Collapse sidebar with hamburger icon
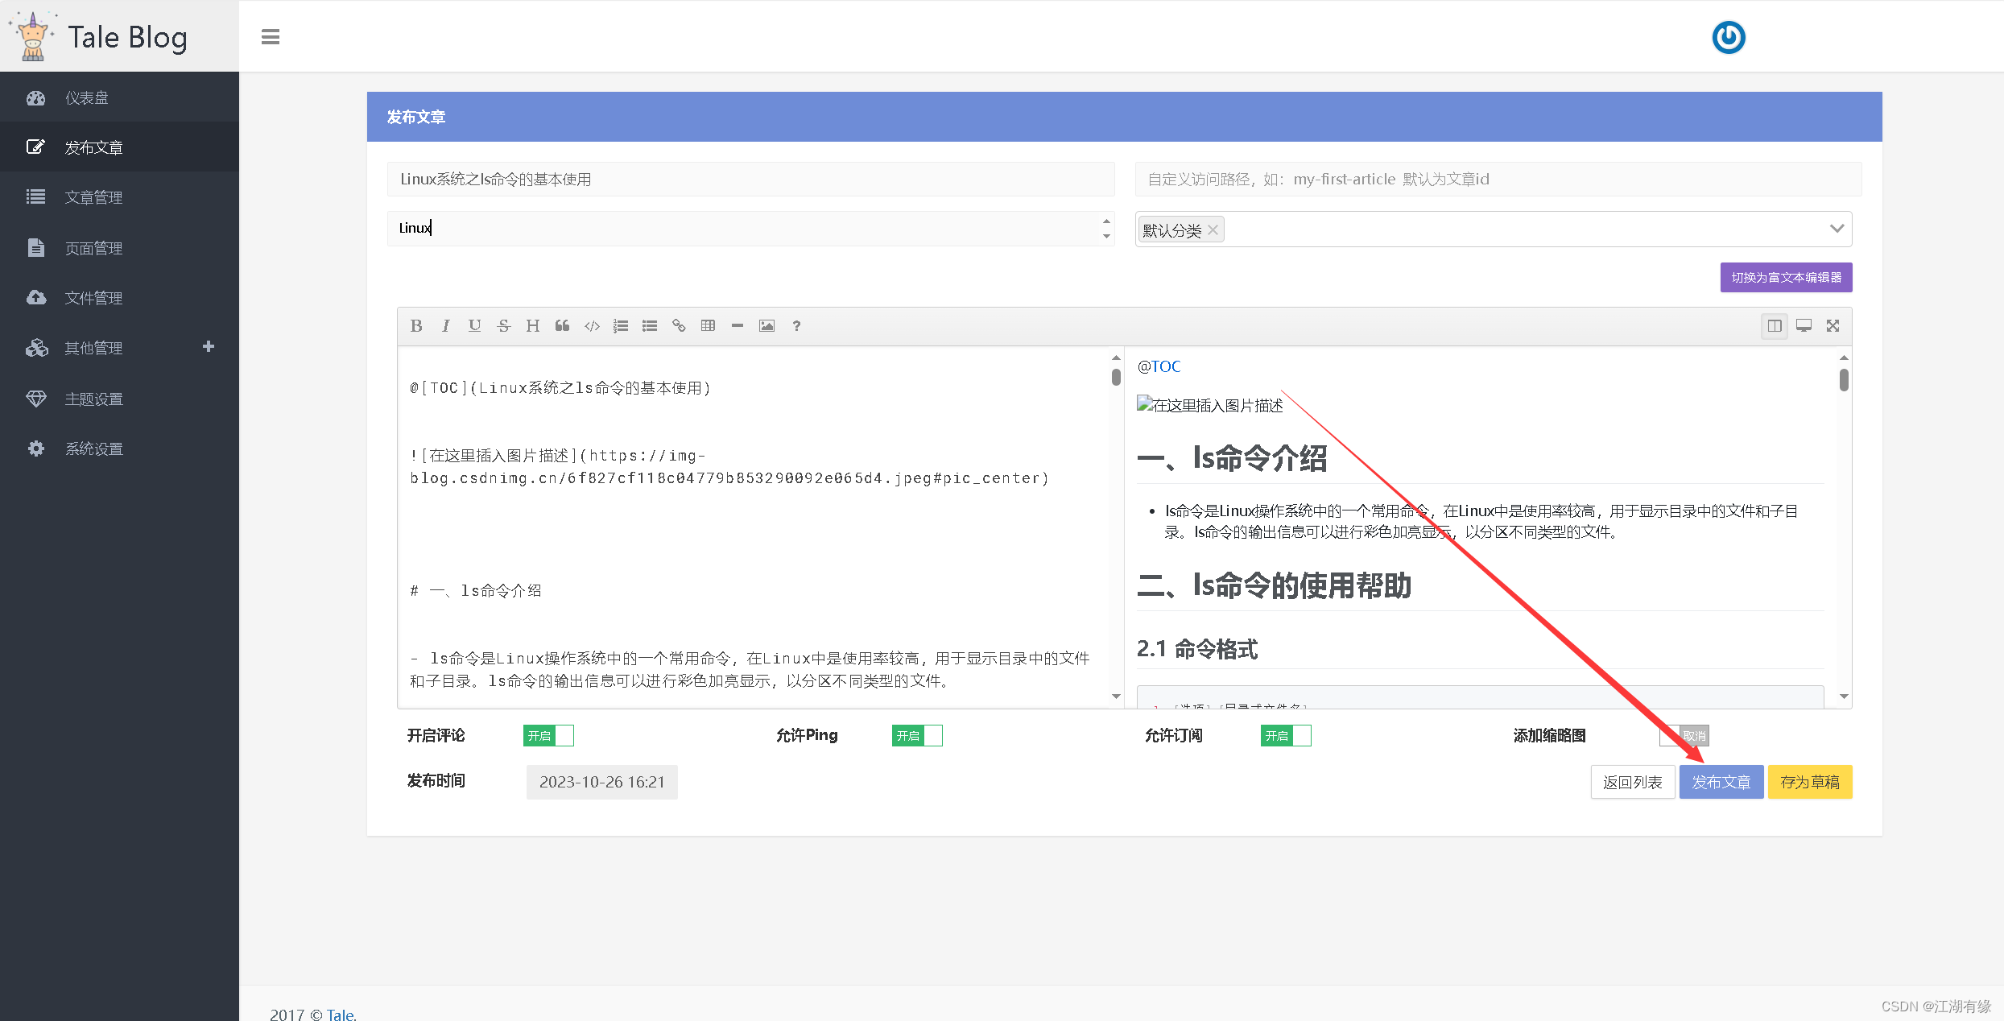The width and height of the screenshot is (2004, 1021). click(271, 37)
